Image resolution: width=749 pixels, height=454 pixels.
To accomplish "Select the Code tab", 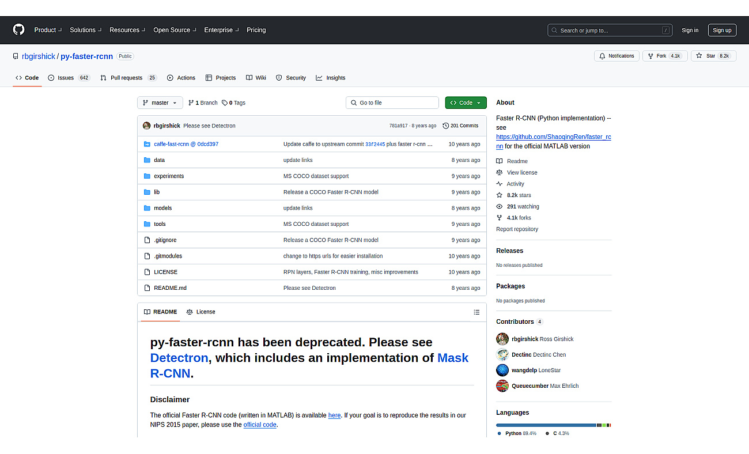I will (x=27, y=78).
